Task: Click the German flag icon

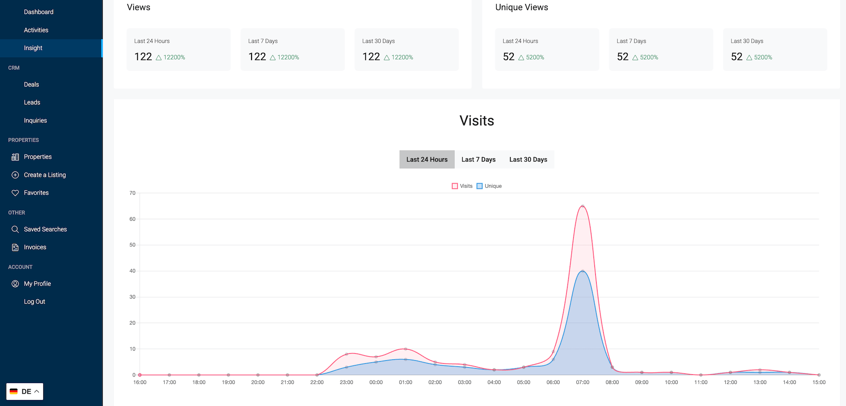Action: tap(14, 391)
